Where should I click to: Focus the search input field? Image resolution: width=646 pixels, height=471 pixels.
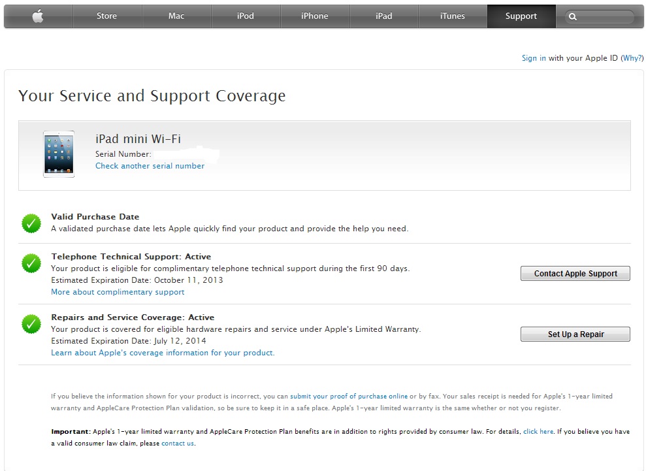(600, 17)
